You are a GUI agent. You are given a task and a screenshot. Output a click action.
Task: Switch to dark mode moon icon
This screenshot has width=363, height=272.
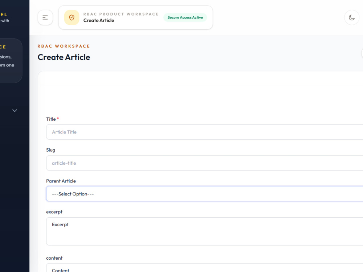352,17
